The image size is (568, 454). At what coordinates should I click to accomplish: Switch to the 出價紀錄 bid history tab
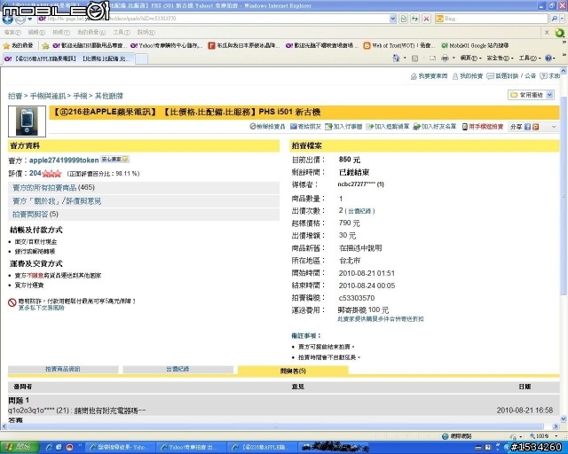[x=177, y=369]
